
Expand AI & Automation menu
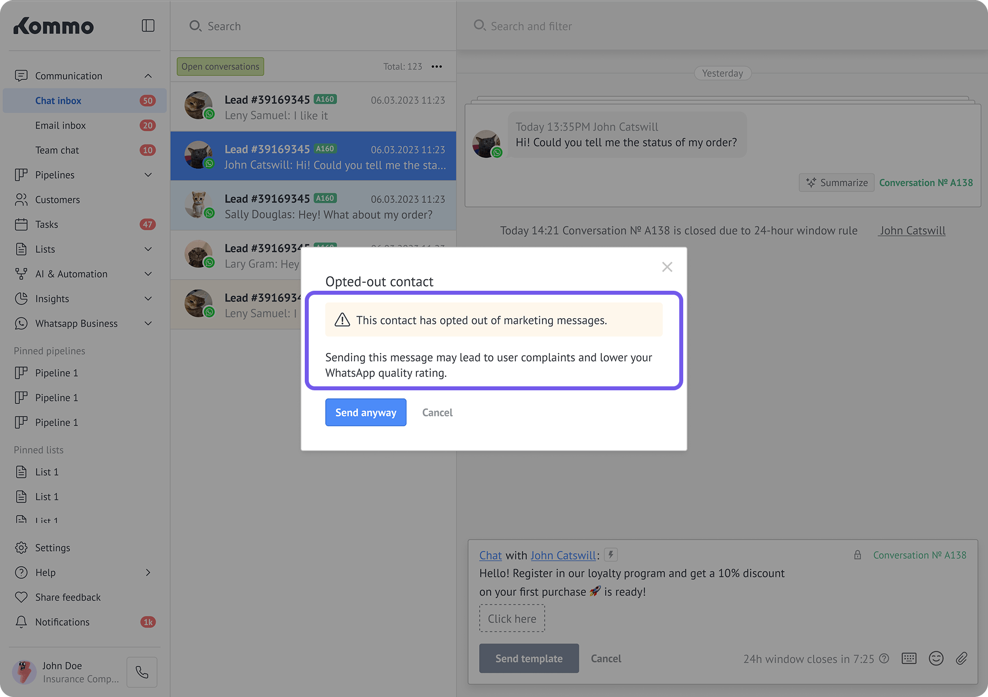pos(148,274)
